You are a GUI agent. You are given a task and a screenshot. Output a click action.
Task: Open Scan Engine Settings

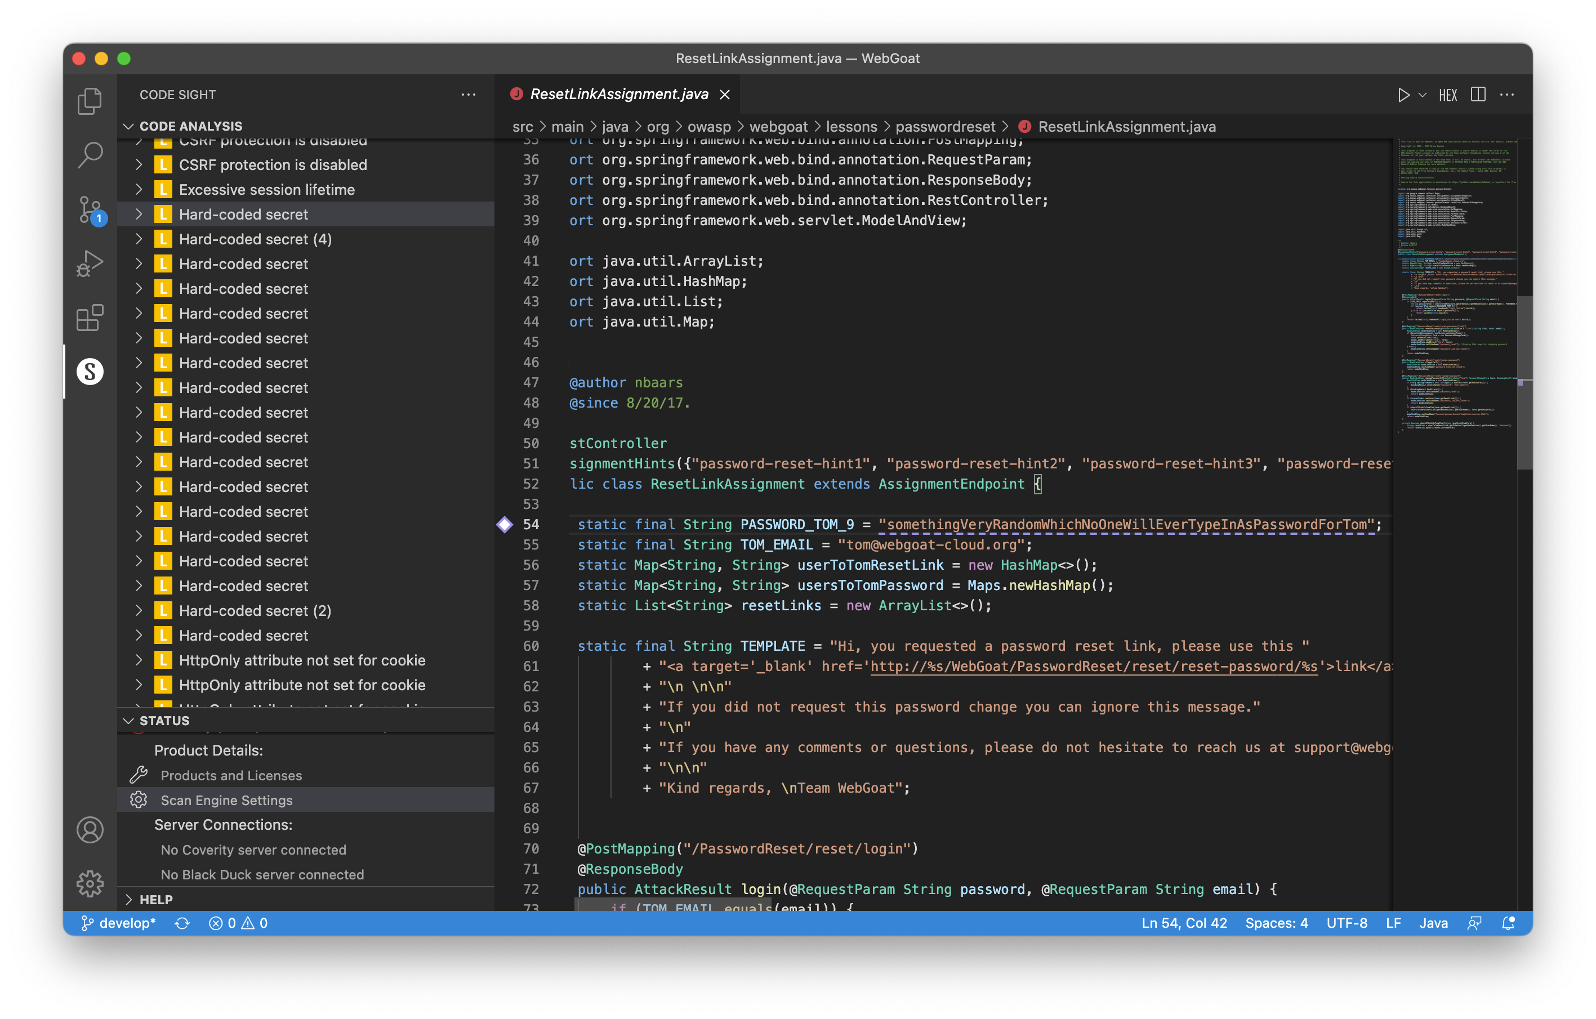[x=226, y=799]
